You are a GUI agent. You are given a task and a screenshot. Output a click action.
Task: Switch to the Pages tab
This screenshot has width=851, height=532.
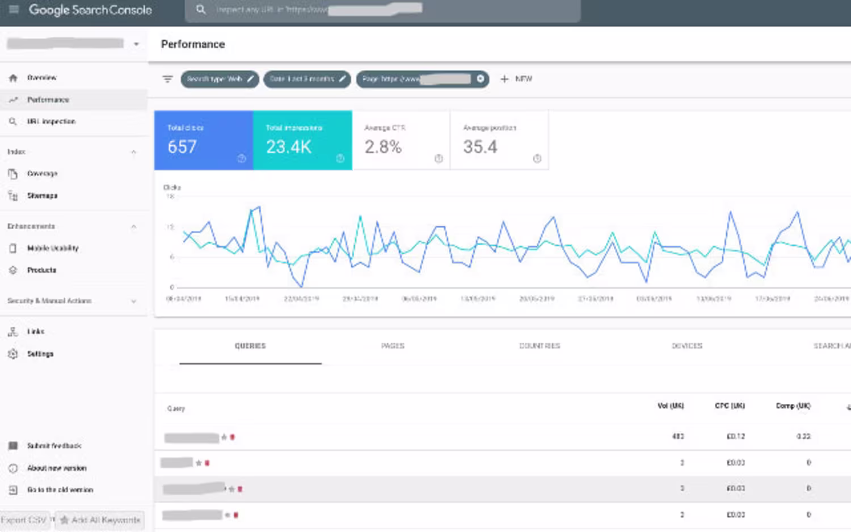pyautogui.click(x=393, y=345)
